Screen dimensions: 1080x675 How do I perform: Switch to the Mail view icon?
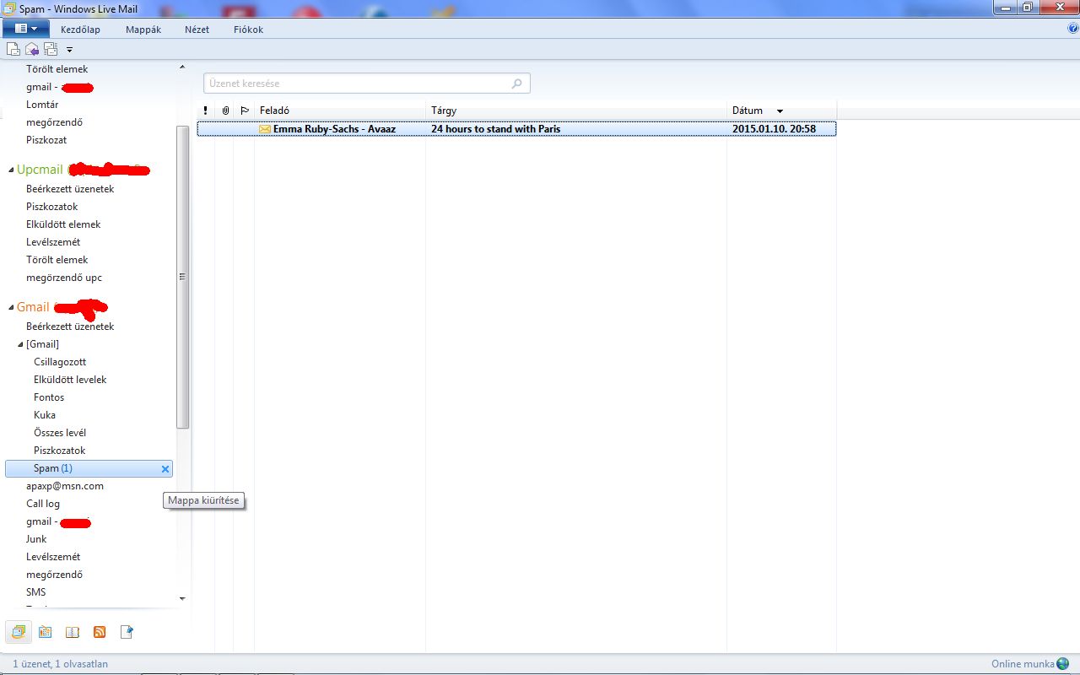[18, 631]
